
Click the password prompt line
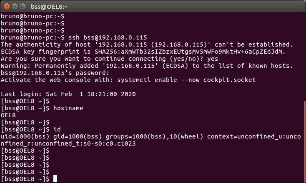(55, 73)
